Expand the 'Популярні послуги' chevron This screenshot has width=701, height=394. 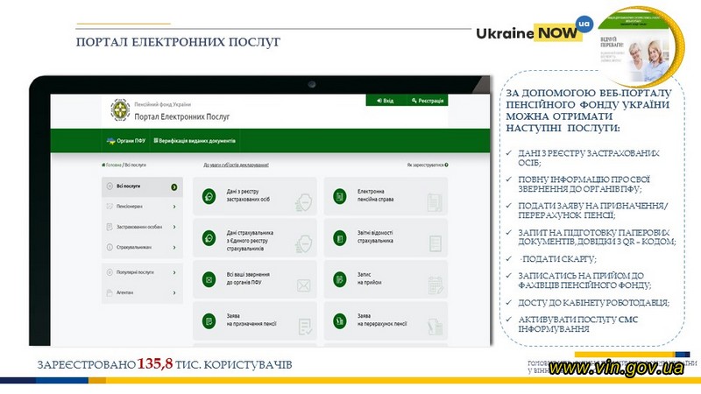(x=174, y=272)
